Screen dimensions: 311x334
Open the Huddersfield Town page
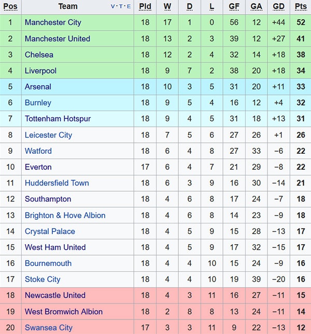pyautogui.click(x=56, y=183)
